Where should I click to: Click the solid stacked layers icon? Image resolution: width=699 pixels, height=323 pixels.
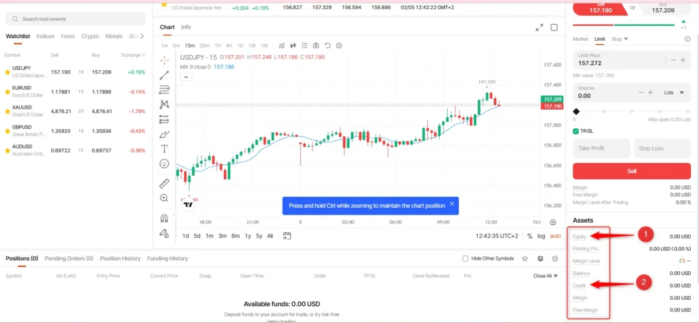541,258
